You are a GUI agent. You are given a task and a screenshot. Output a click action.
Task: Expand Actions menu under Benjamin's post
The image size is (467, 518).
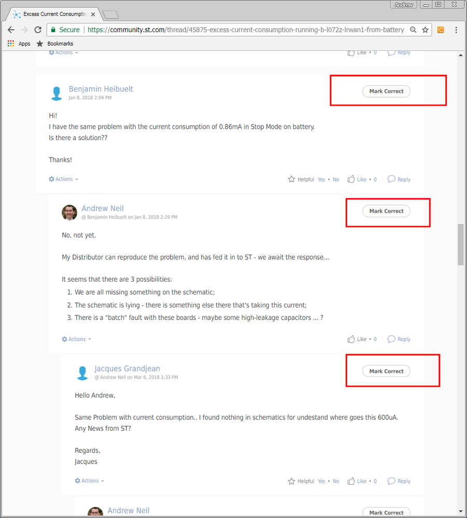[63, 179]
